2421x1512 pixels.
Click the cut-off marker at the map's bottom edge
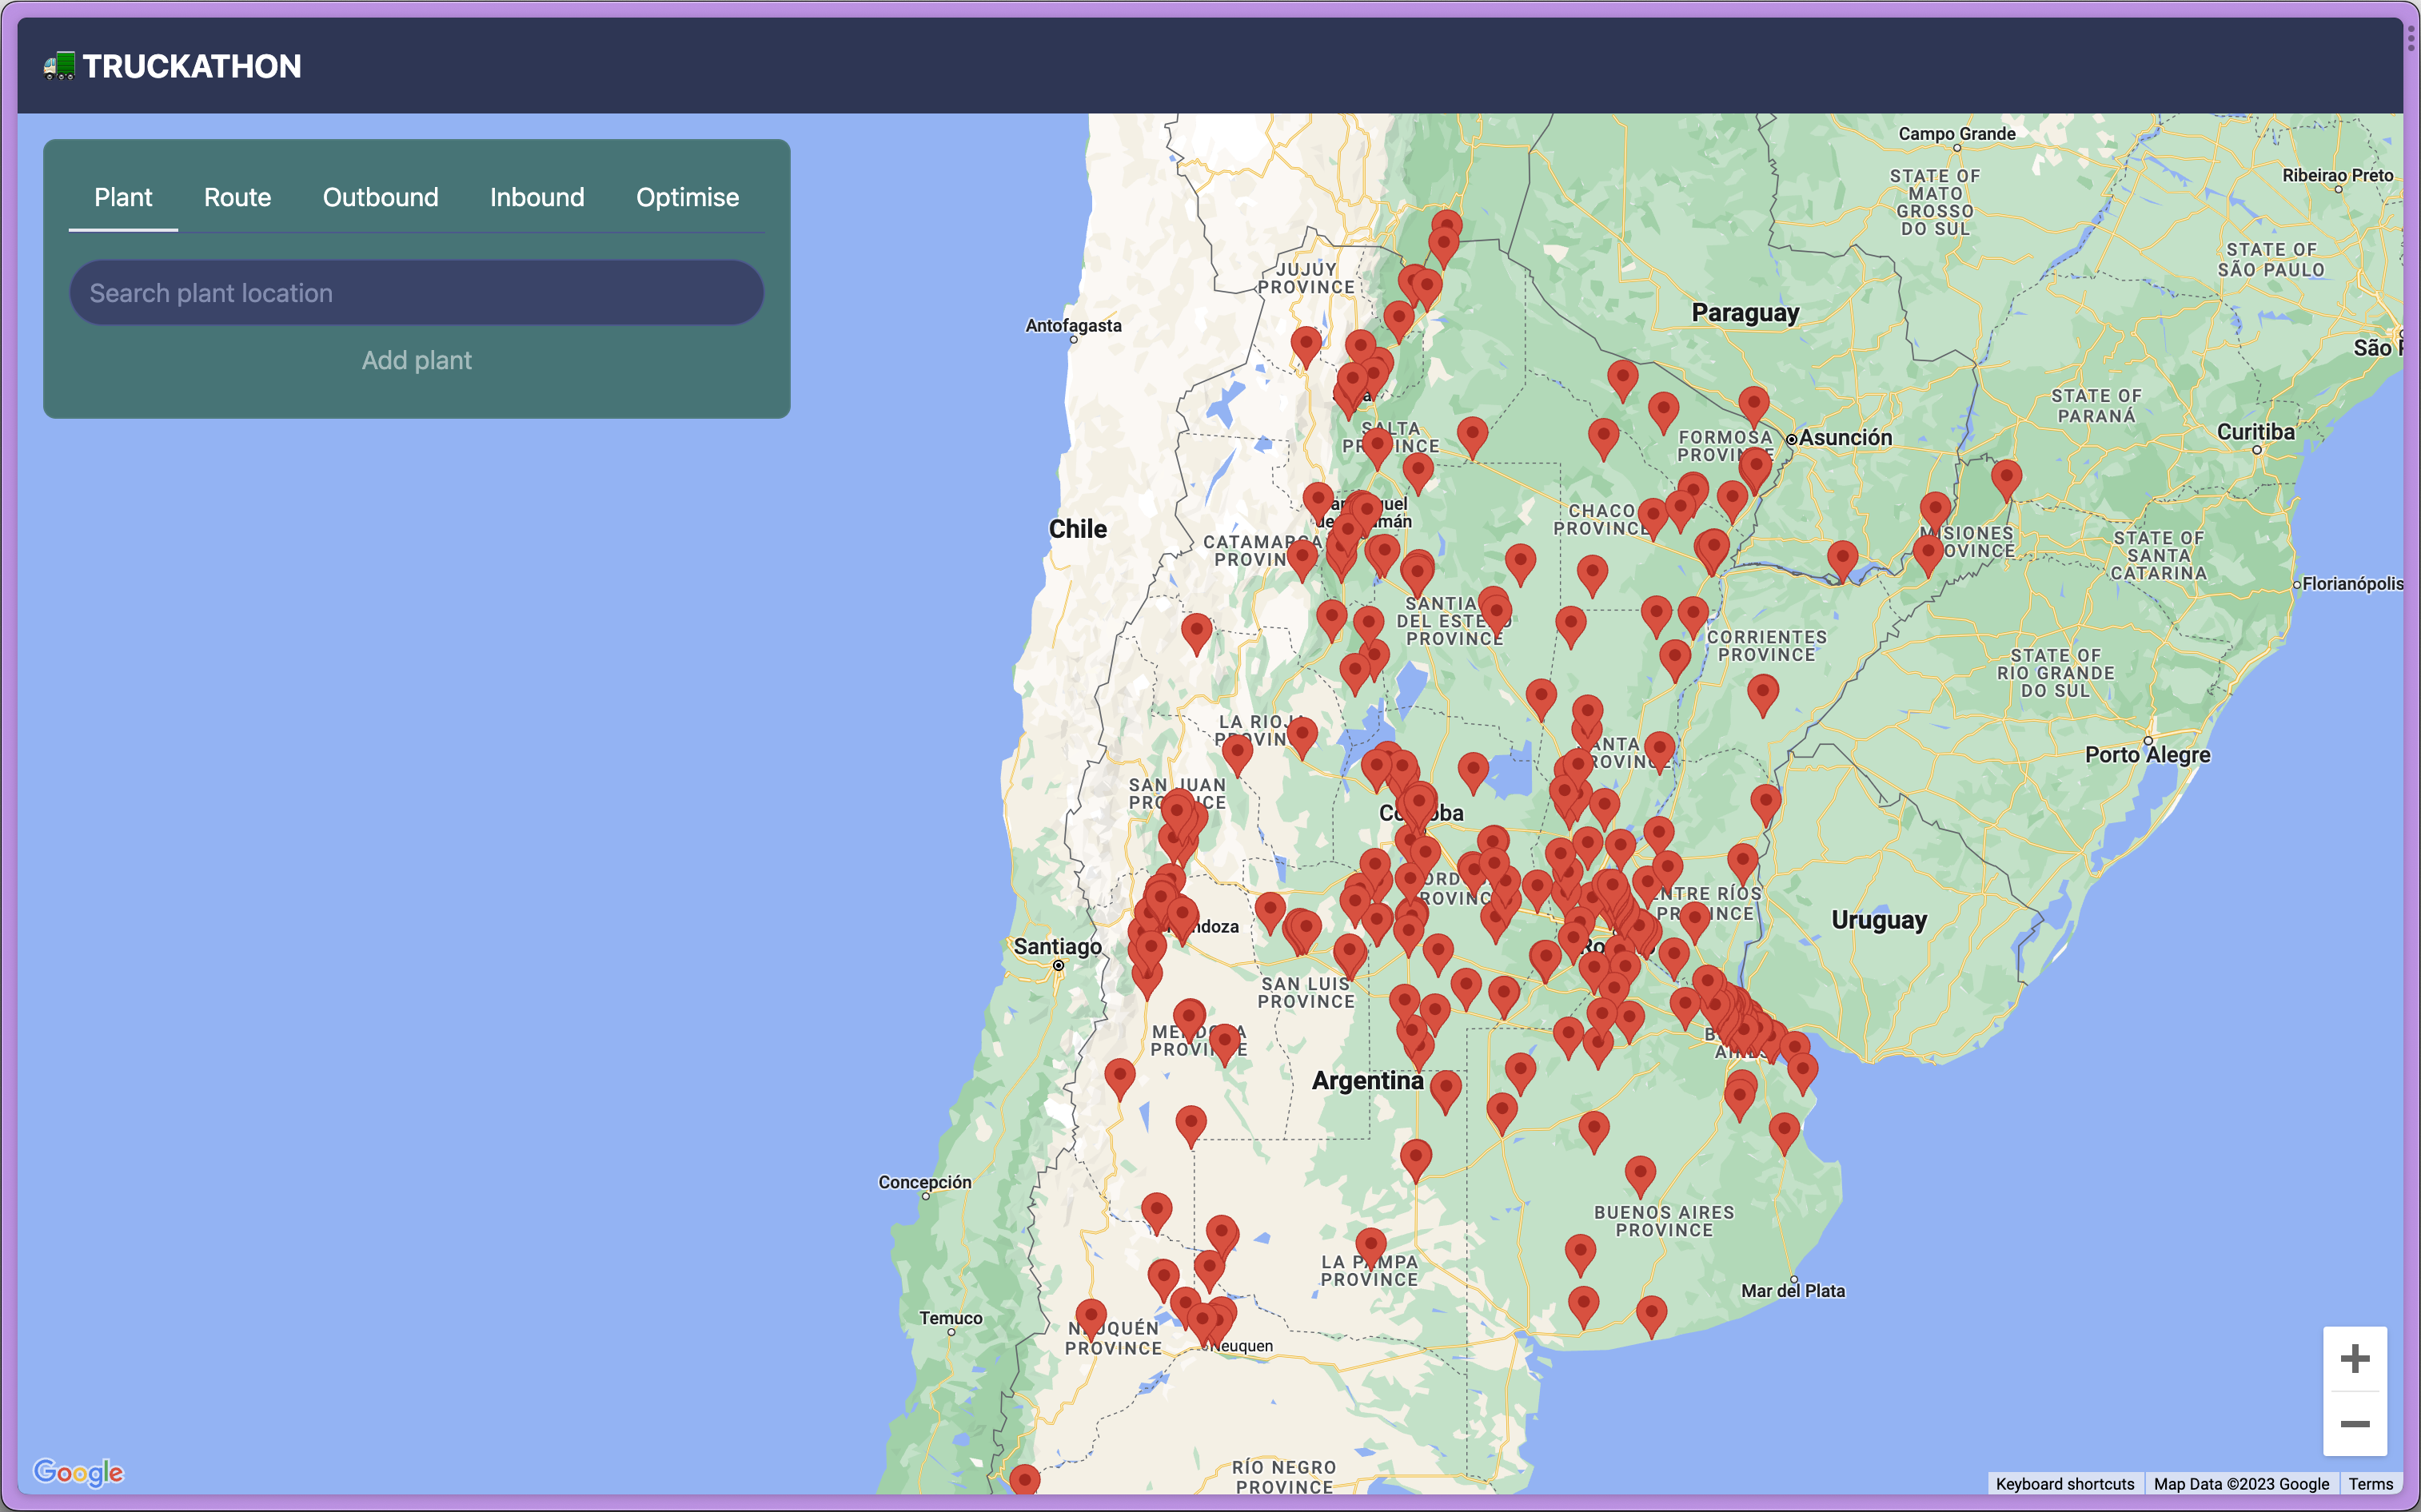1024,1480
